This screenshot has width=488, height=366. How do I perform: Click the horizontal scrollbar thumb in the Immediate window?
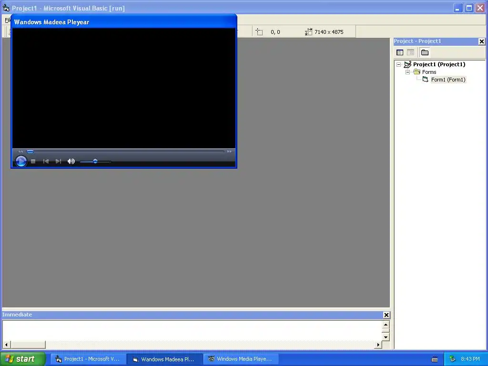(28, 345)
